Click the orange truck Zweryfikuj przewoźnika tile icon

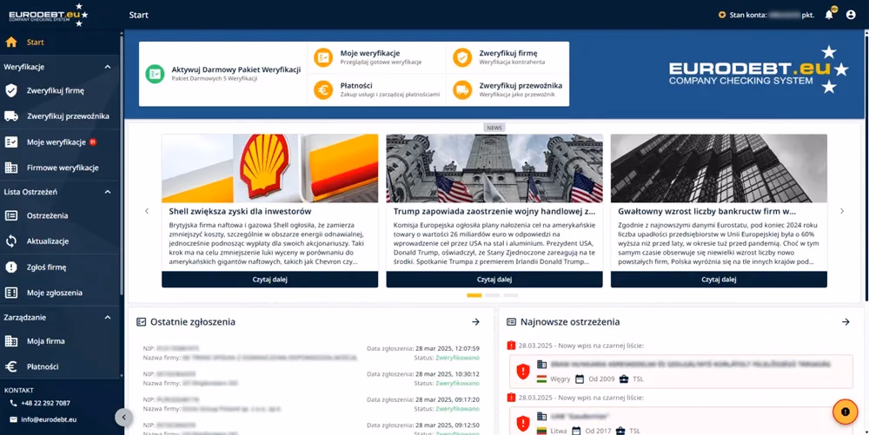point(462,89)
